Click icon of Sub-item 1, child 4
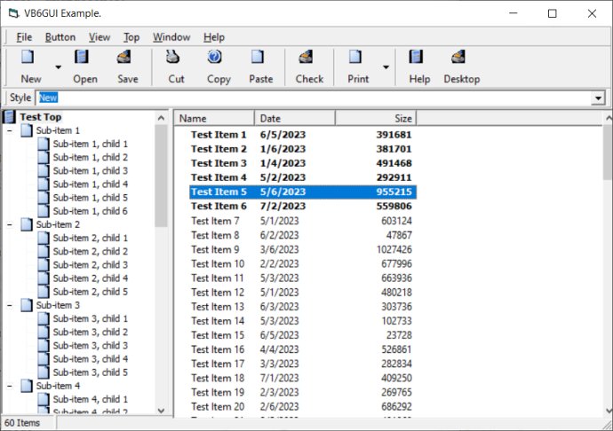 44,184
